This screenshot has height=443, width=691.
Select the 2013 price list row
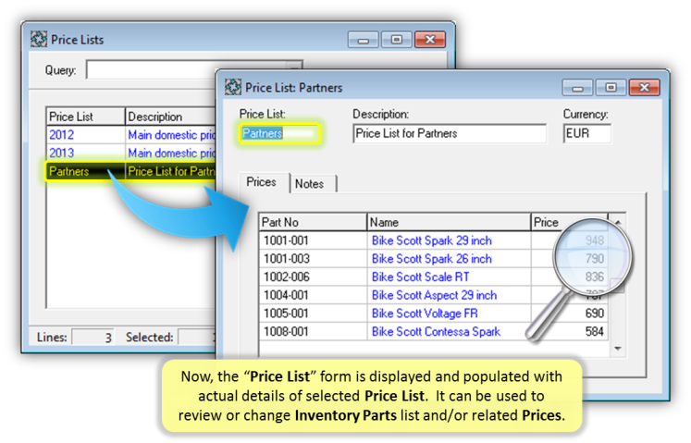pos(61,153)
